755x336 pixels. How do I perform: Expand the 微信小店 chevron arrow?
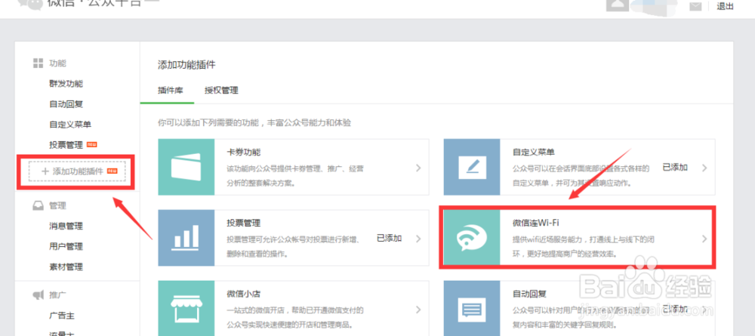418,309
